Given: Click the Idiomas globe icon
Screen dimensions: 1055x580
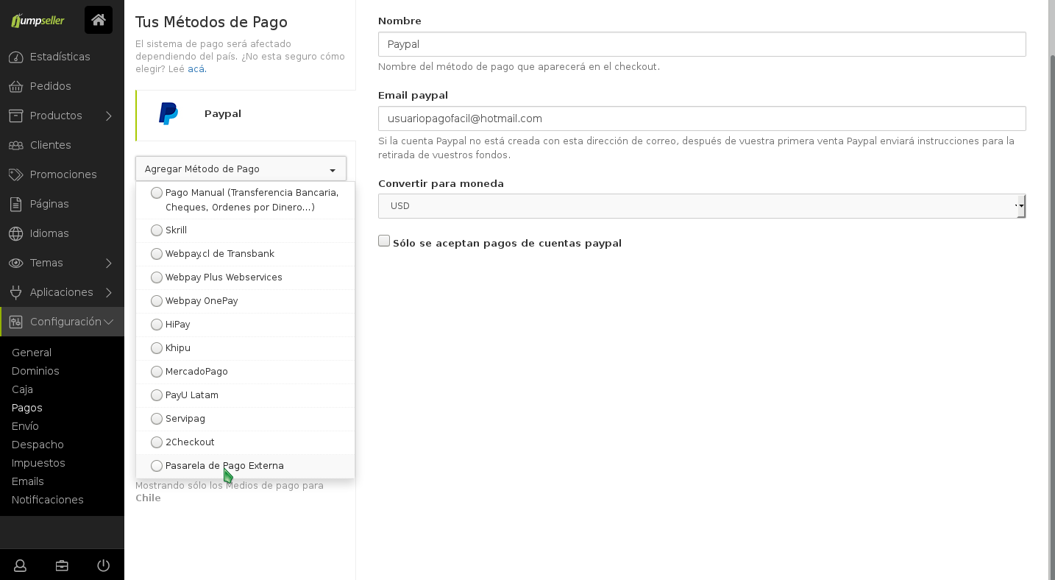Looking at the screenshot, I should (15, 233).
